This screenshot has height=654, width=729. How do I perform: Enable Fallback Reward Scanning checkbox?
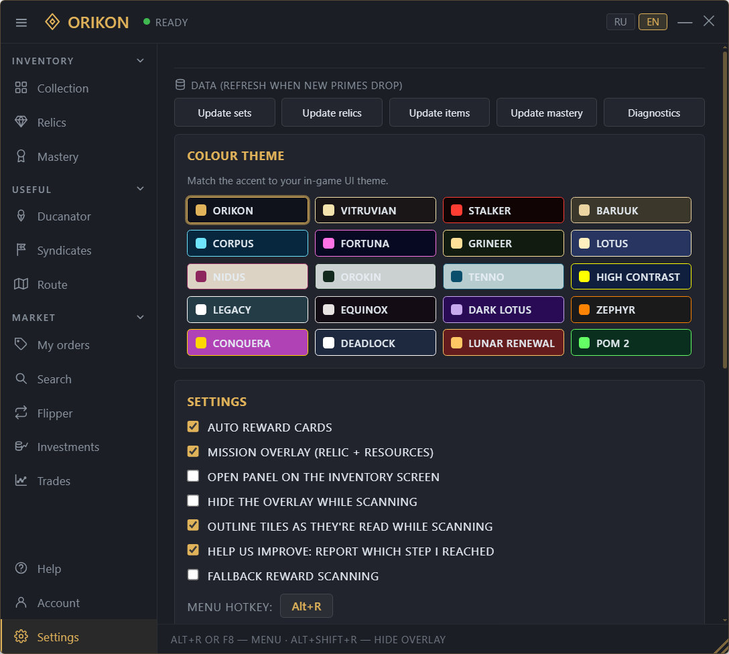[193, 575]
